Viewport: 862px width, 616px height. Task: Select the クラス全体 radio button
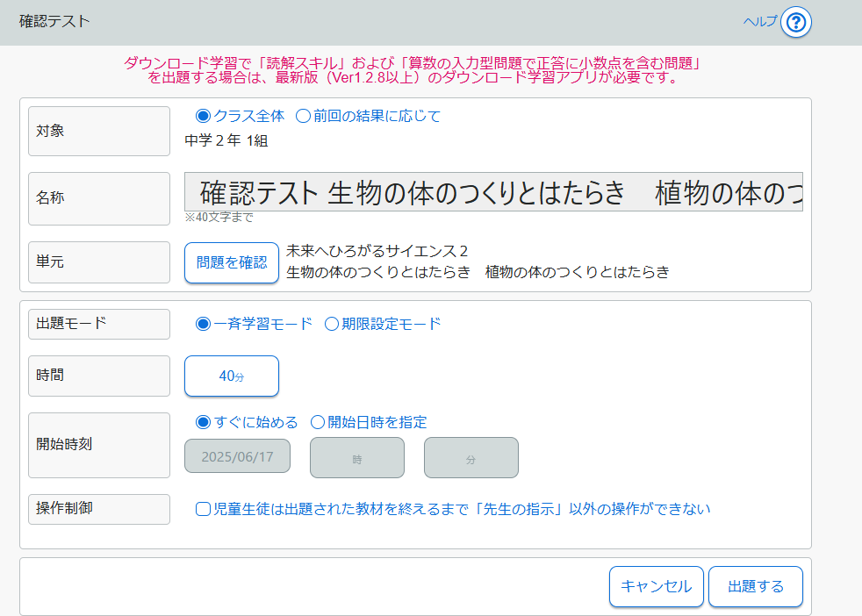tap(204, 116)
